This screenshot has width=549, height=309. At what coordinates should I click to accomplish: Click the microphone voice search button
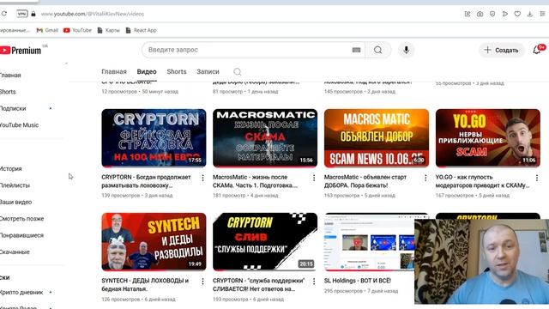[406, 50]
